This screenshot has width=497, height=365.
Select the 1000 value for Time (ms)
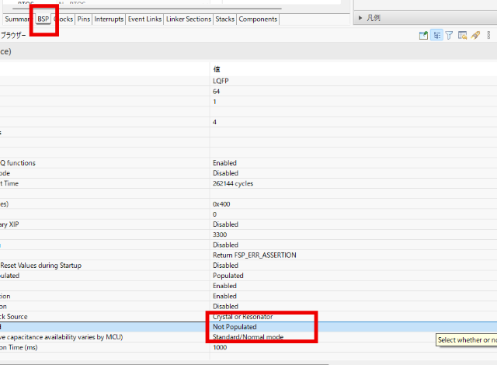pos(220,347)
